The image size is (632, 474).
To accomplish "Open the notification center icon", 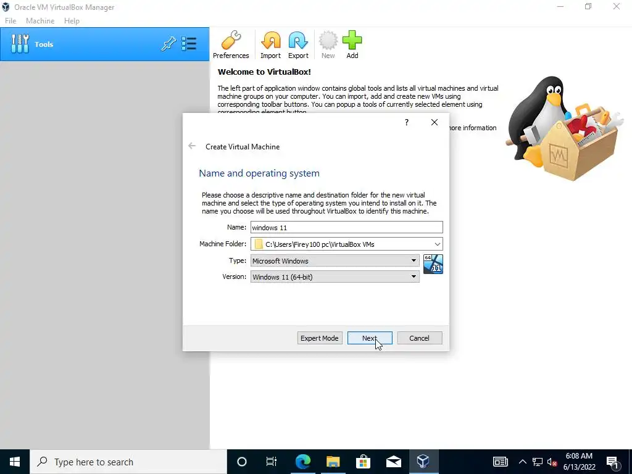I will click(x=612, y=462).
